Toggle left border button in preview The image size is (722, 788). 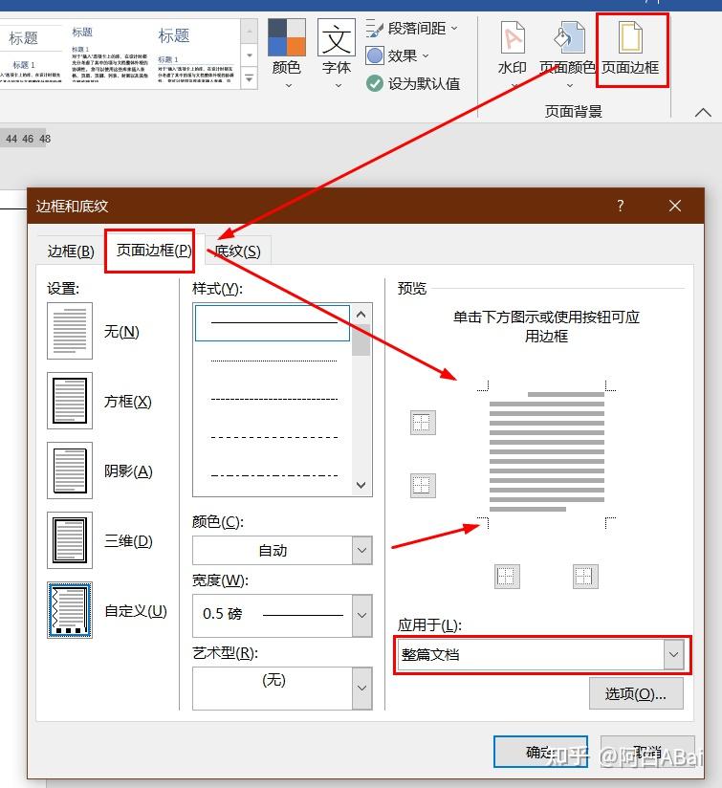click(x=508, y=577)
